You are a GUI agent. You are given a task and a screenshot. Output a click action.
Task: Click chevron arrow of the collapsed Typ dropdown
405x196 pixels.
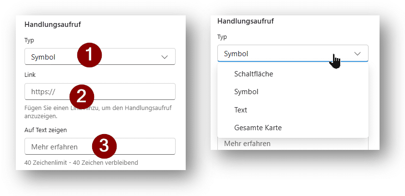(165, 57)
